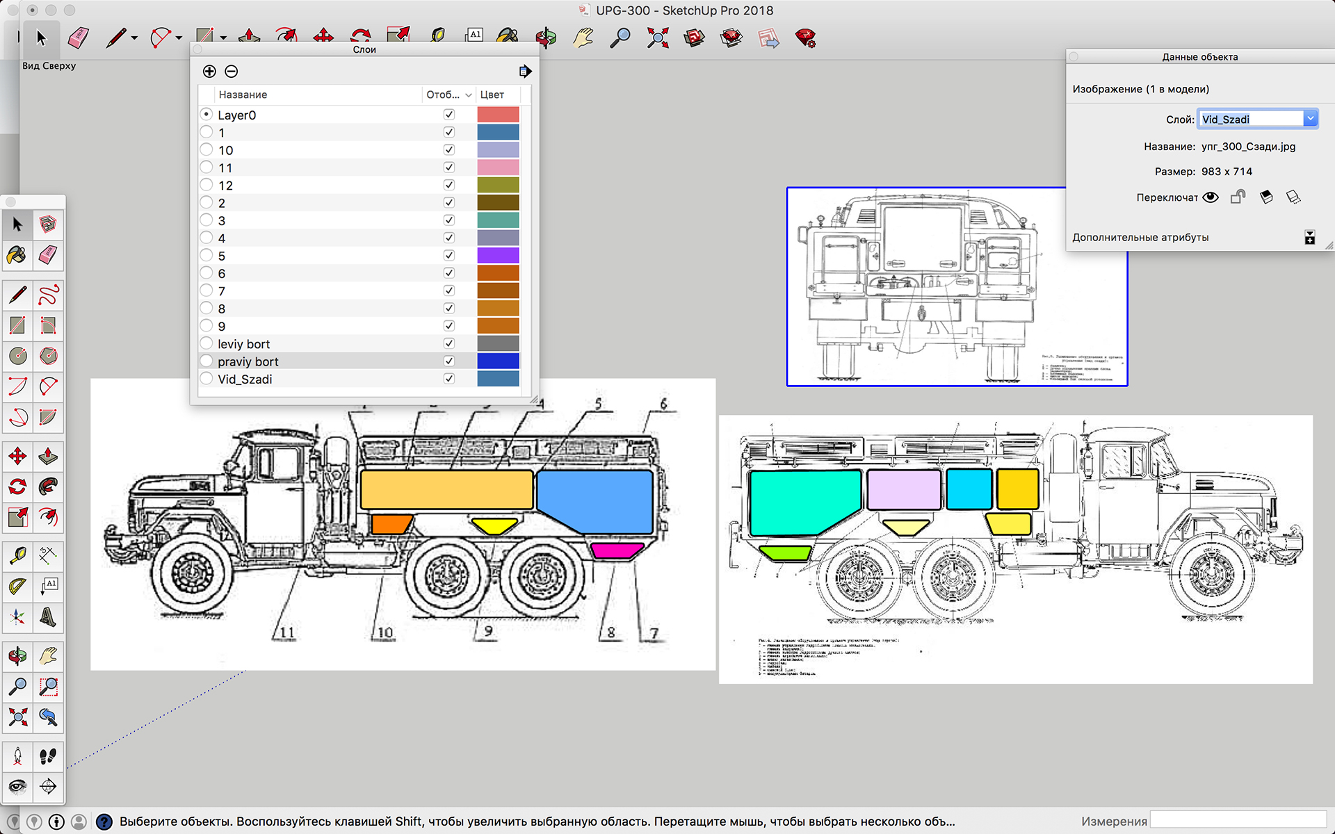Uncheck visibility for layer 'leviy bort'

pos(449,343)
